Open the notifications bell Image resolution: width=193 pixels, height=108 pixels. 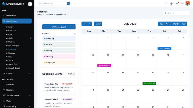pos(177,3)
